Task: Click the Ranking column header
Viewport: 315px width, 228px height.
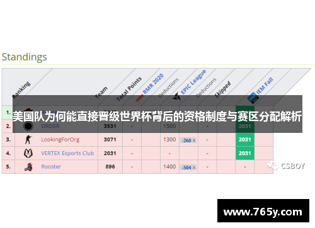Action: pos(21,90)
